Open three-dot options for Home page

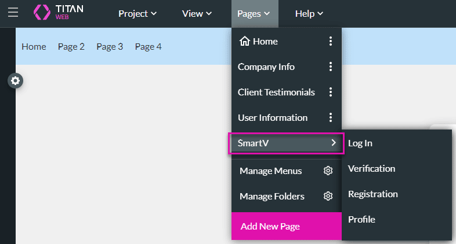pos(330,41)
